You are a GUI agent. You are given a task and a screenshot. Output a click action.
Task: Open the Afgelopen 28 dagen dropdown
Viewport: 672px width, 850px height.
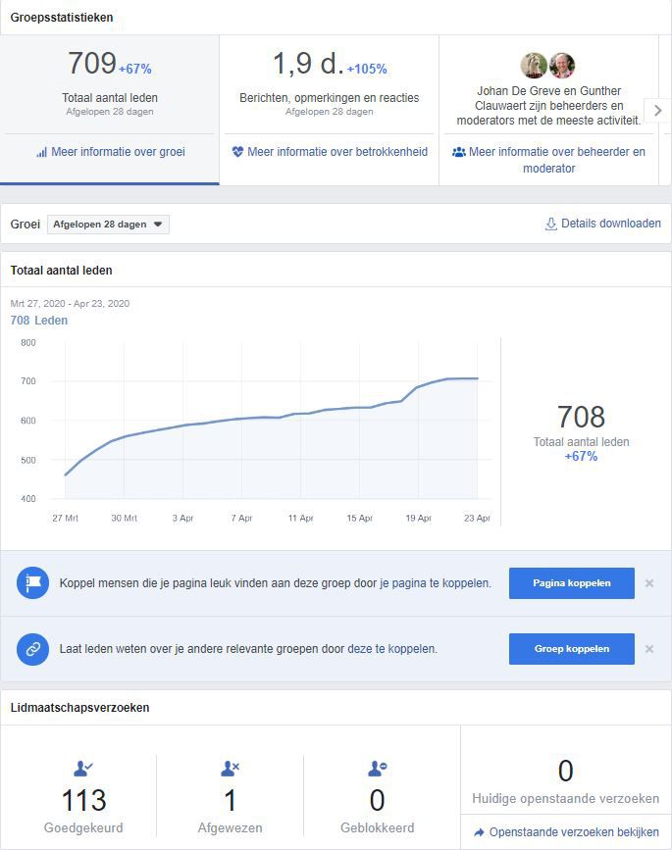[108, 225]
